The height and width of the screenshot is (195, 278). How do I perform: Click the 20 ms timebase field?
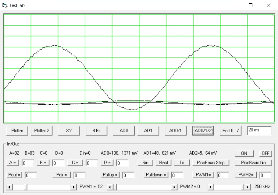coord(259,130)
